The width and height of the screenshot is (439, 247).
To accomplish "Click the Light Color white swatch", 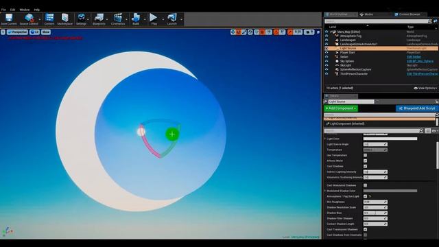I will click(390, 139).
